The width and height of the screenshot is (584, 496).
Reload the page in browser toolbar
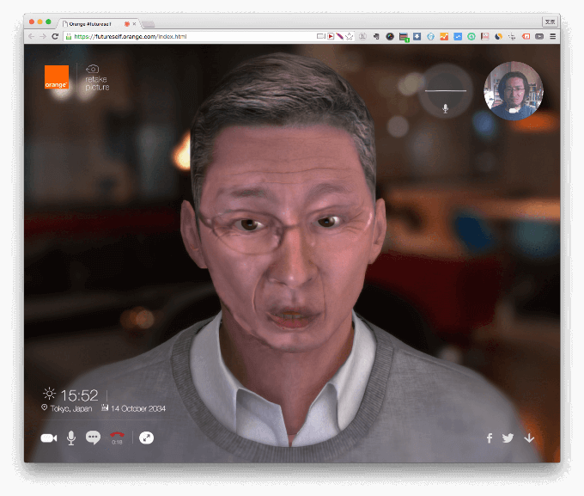click(56, 37)
